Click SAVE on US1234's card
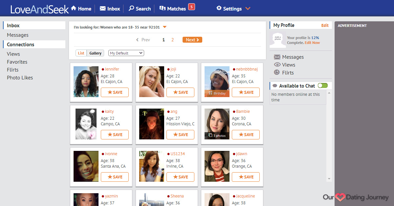This screenshot has width=394, height=206. [x=180, y=177]
